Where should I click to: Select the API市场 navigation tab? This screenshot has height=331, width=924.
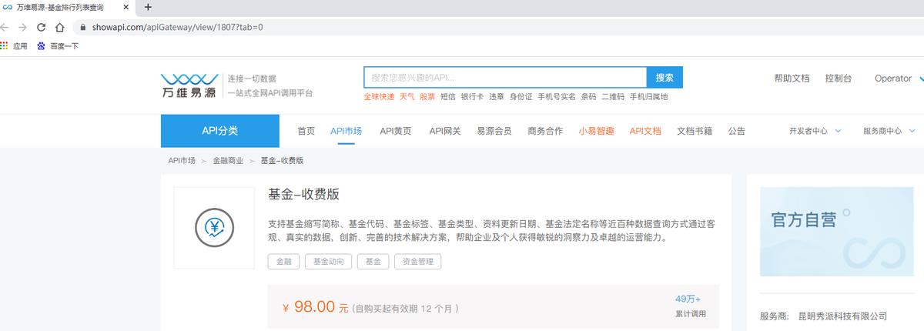coord(346,132)
